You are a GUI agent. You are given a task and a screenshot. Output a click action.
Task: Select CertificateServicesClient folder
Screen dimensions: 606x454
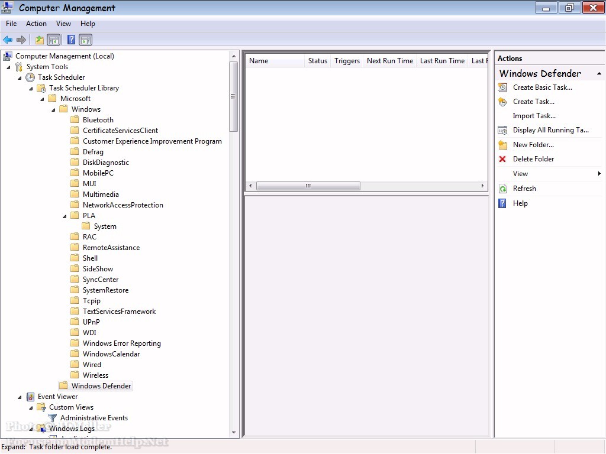120,131
